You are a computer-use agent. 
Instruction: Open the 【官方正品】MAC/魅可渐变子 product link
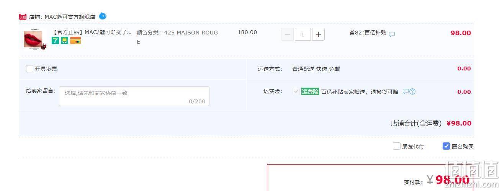pyautogui.click(x=92, y=32)
